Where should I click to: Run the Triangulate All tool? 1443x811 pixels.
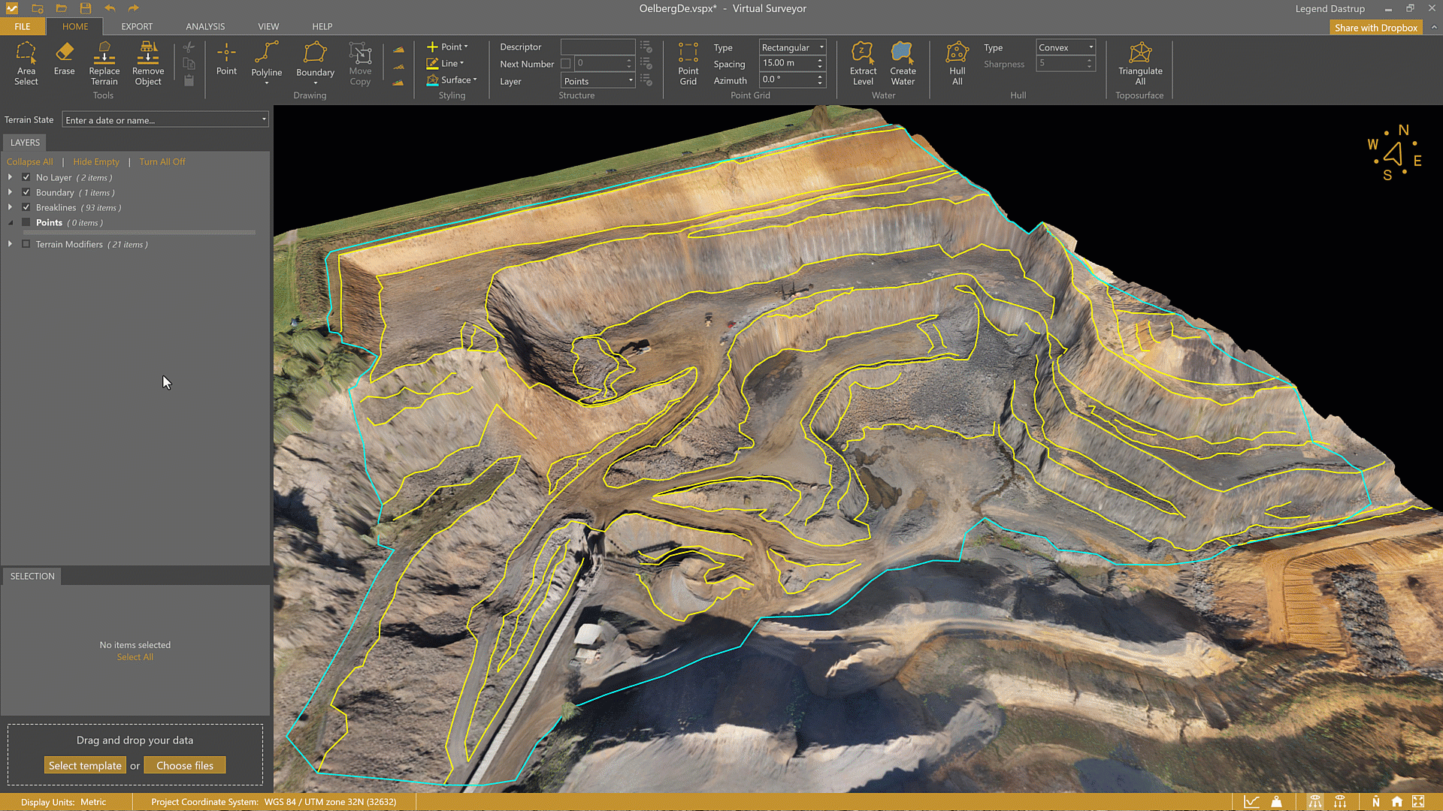coord(1139,63)
